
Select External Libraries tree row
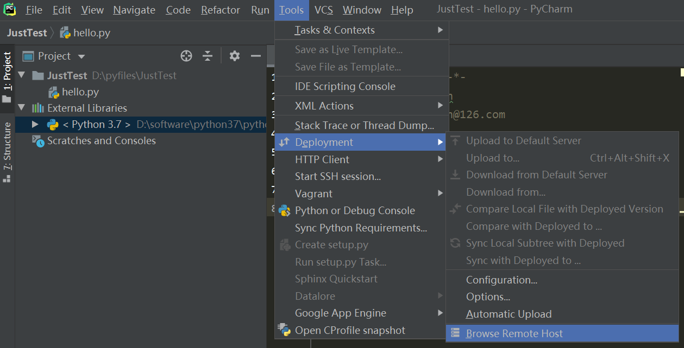[141, 108]
